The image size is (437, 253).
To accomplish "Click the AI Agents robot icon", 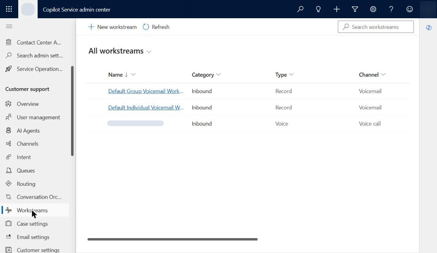I will pyautogui.click(x=9, y=130).
